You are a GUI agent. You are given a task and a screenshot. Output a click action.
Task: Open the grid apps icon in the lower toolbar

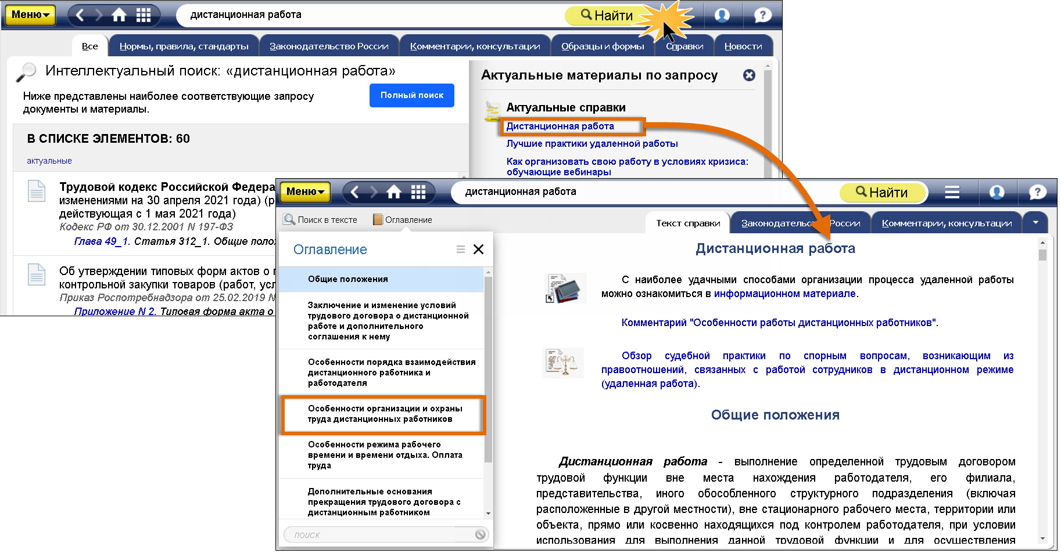pyautogui.click(x=418, y=192)
